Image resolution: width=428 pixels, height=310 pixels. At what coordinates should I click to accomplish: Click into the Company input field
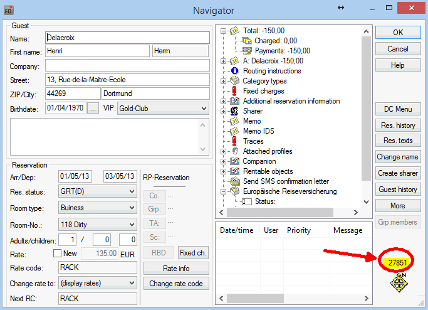point(127,66)
